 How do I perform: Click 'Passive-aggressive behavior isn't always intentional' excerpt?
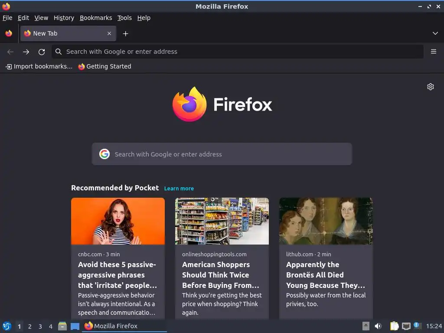(x=117, y=304)
